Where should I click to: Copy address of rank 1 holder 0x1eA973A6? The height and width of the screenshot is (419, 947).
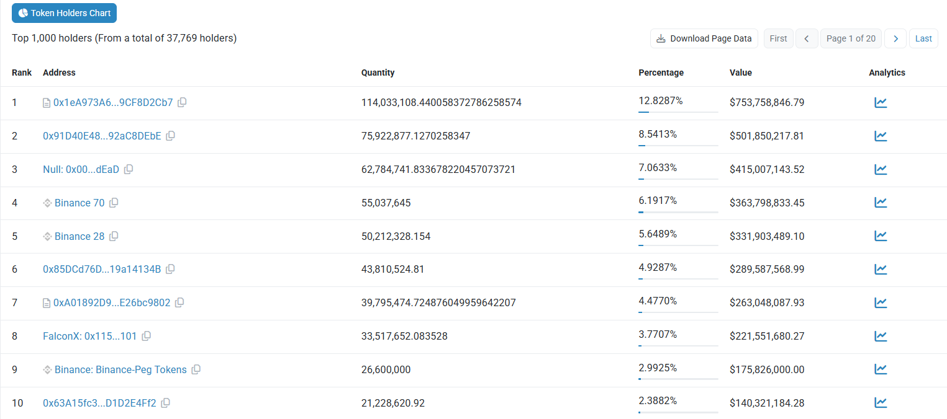click(x=182, y=103)
